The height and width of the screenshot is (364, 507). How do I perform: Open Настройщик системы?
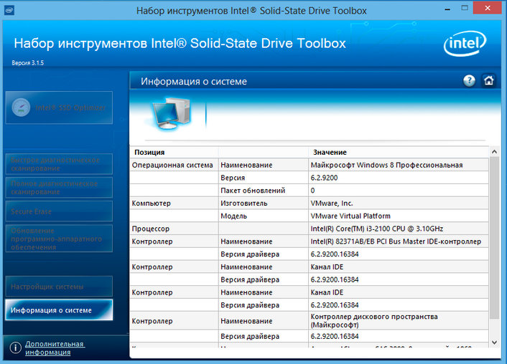[x=59, y=286]
